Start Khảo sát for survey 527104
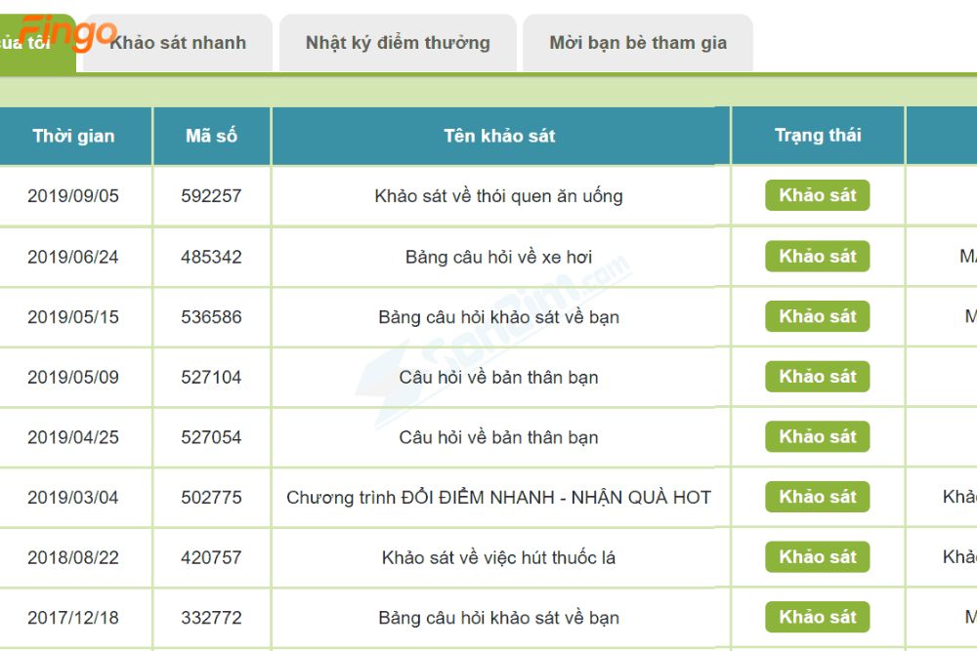The height and width of the screenshot is (651, 977). tap(818, 377)
